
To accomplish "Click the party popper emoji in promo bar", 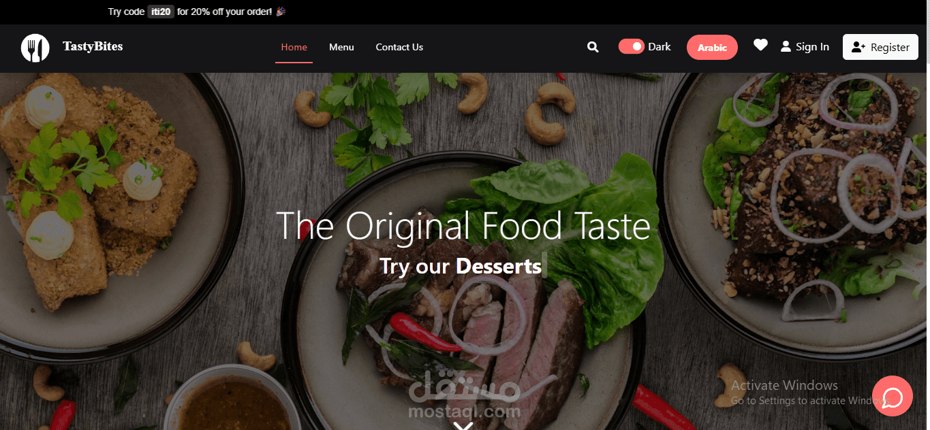I will 280,12.
